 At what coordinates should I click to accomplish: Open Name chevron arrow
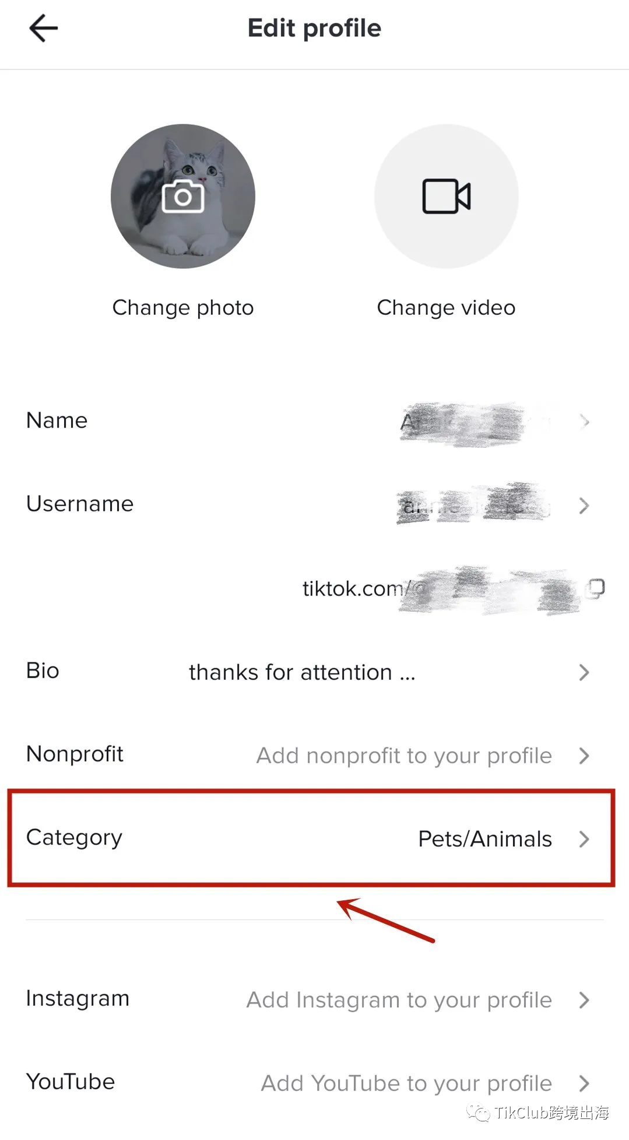(x=585, y=421)
